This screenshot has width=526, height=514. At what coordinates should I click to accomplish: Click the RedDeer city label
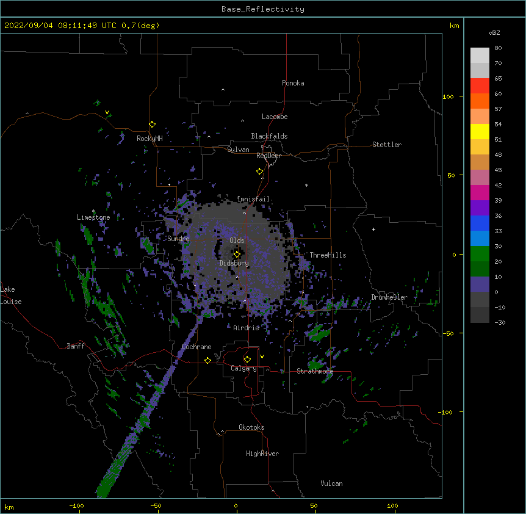(x=268, y=156)
